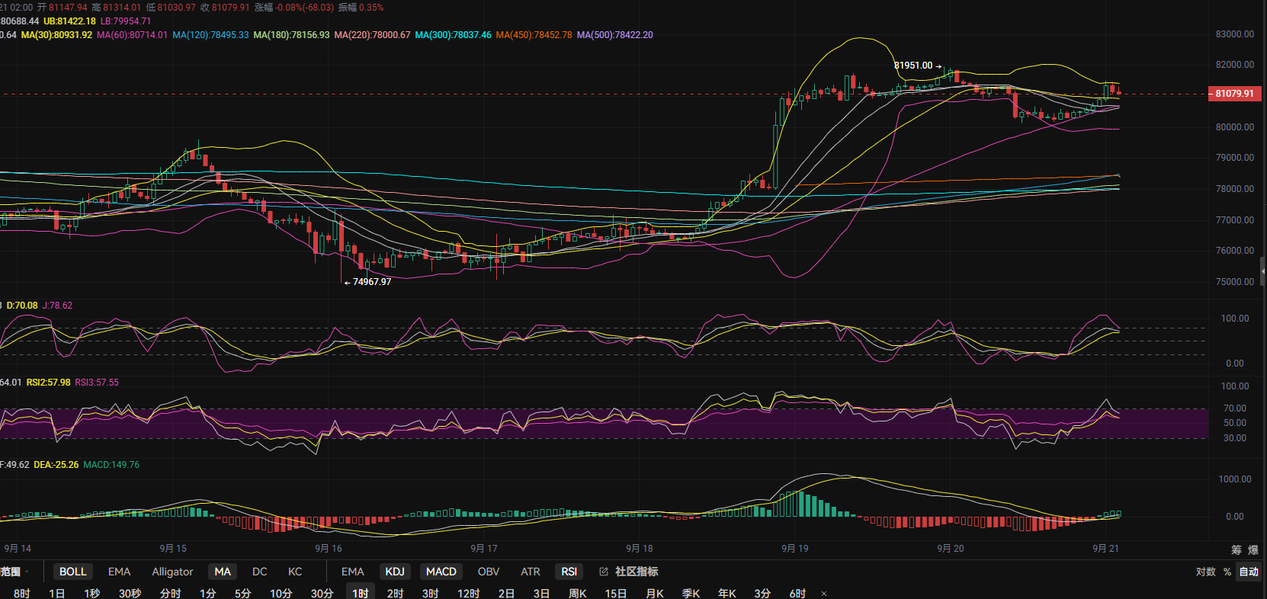Switch to the 1日 timeframe
This screenshot has height=599, width=1267.
56,593
